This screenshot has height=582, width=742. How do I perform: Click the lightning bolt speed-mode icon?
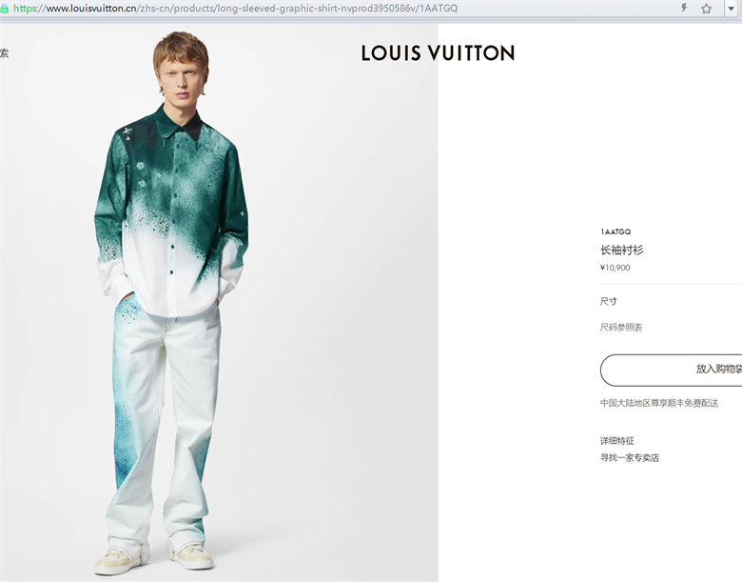click(x=684, y=8)
